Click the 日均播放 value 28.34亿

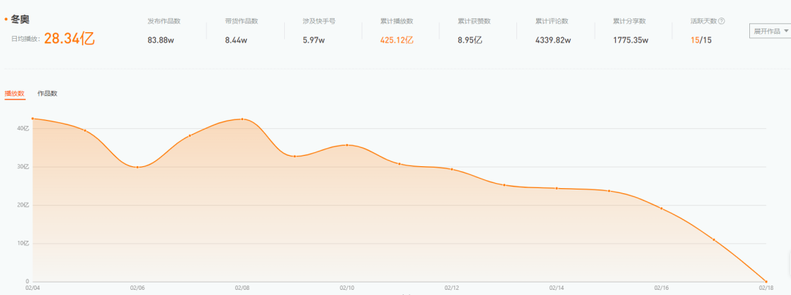click(x=69, y=38)
